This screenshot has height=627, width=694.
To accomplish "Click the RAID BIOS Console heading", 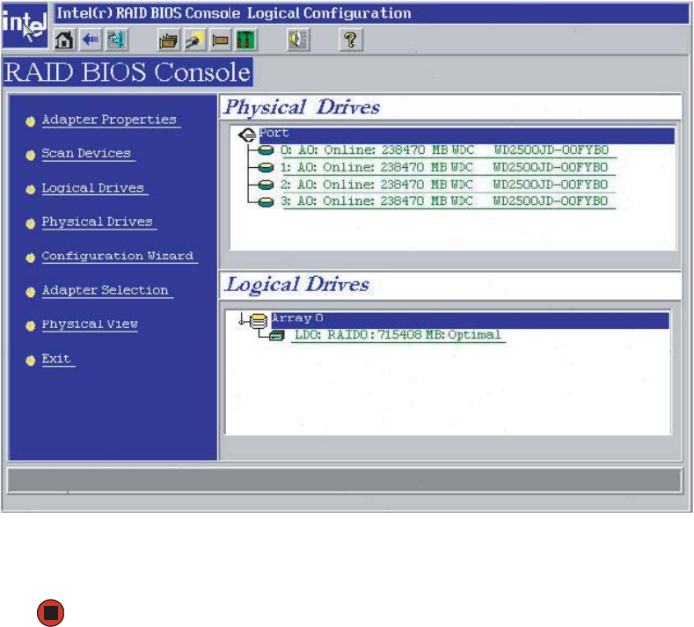I will 128,72.
